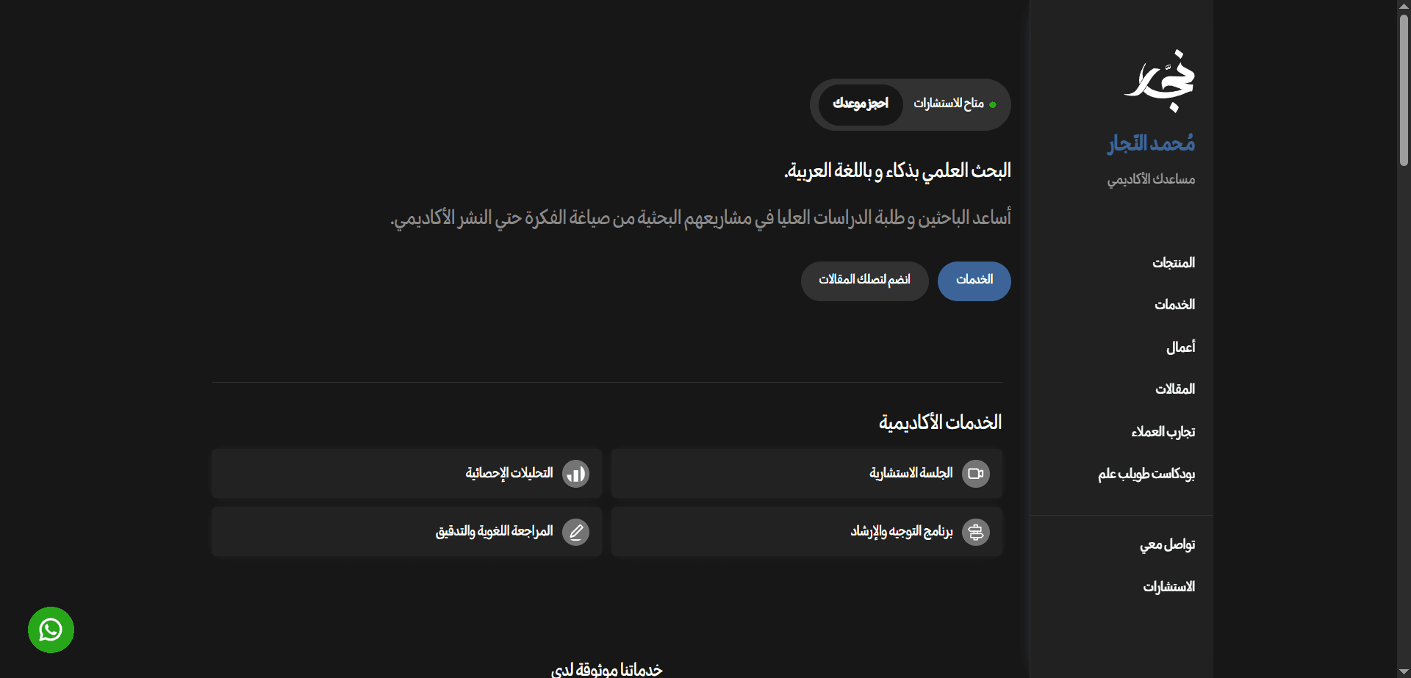
Task: Click the مُحمد النّجار name heading link
Action: point(1151,143)
